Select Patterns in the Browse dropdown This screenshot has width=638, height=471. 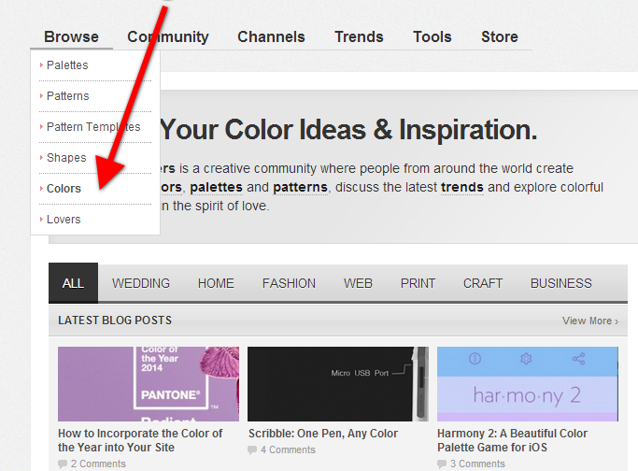[x=67, y=96]
